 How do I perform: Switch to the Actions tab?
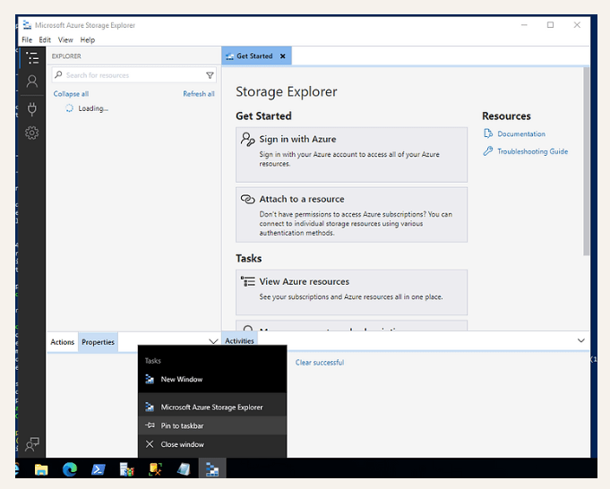click(x=62, y=342)
